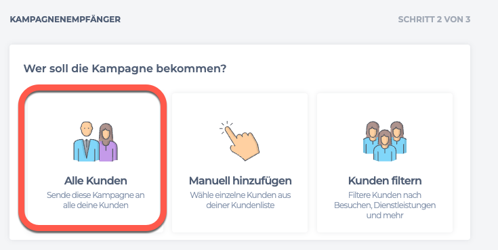Click the woman in purple top figure
The image size is (498, 250).
click(x=108, y=143)
